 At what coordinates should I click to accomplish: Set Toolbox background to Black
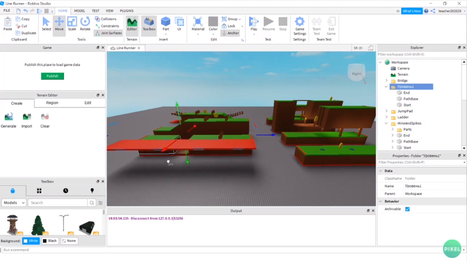[50, 241]
